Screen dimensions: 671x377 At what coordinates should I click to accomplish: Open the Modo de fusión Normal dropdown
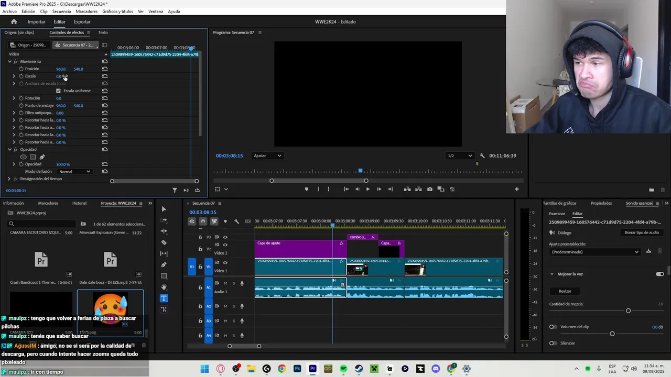click(x=74, y=172)
